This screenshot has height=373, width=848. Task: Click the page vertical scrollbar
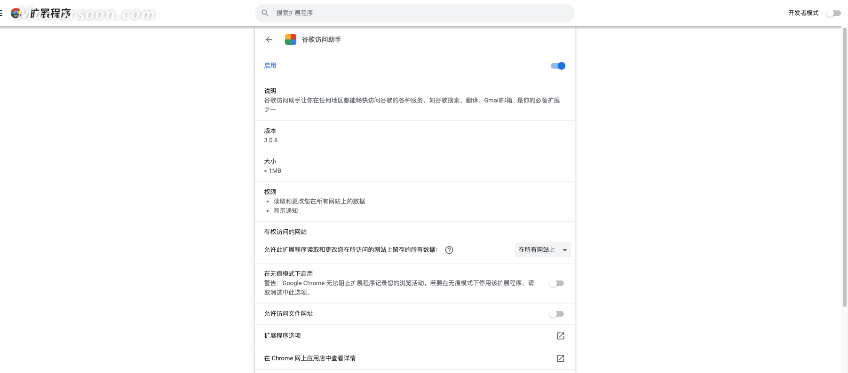pos(845,167)
